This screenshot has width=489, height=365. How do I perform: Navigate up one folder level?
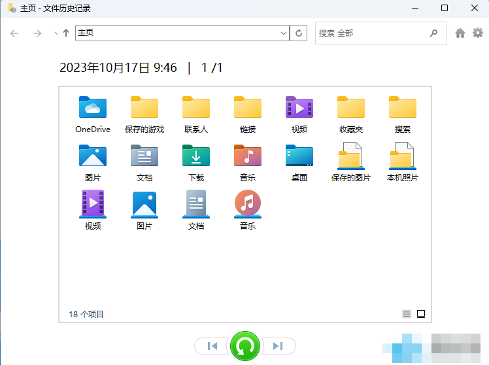pos(66,33)
